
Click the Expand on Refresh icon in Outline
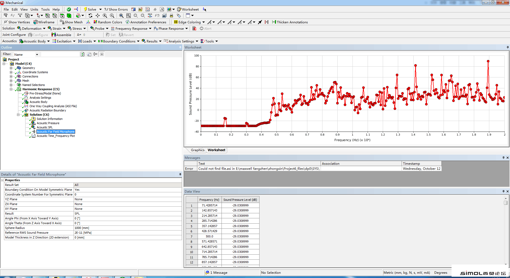coord(95,54)
